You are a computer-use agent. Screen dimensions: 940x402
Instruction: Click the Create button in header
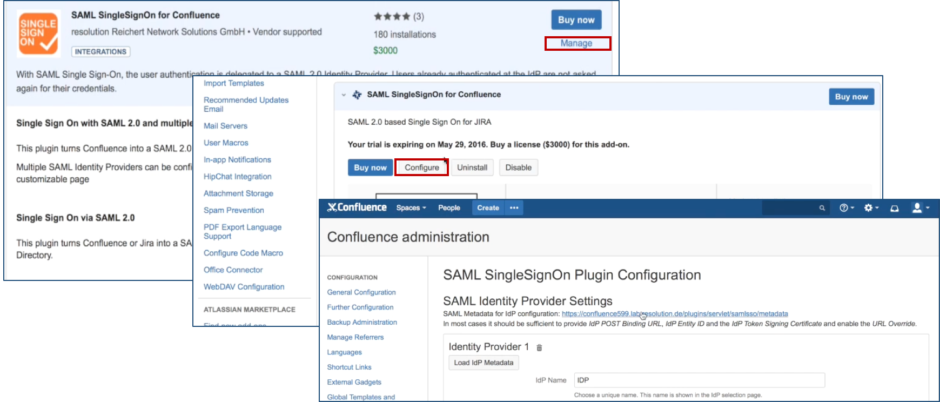[488, 207]
